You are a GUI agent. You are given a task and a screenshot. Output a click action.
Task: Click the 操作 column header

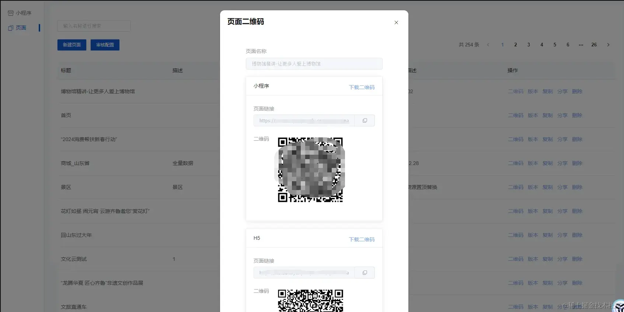[513, 70]
